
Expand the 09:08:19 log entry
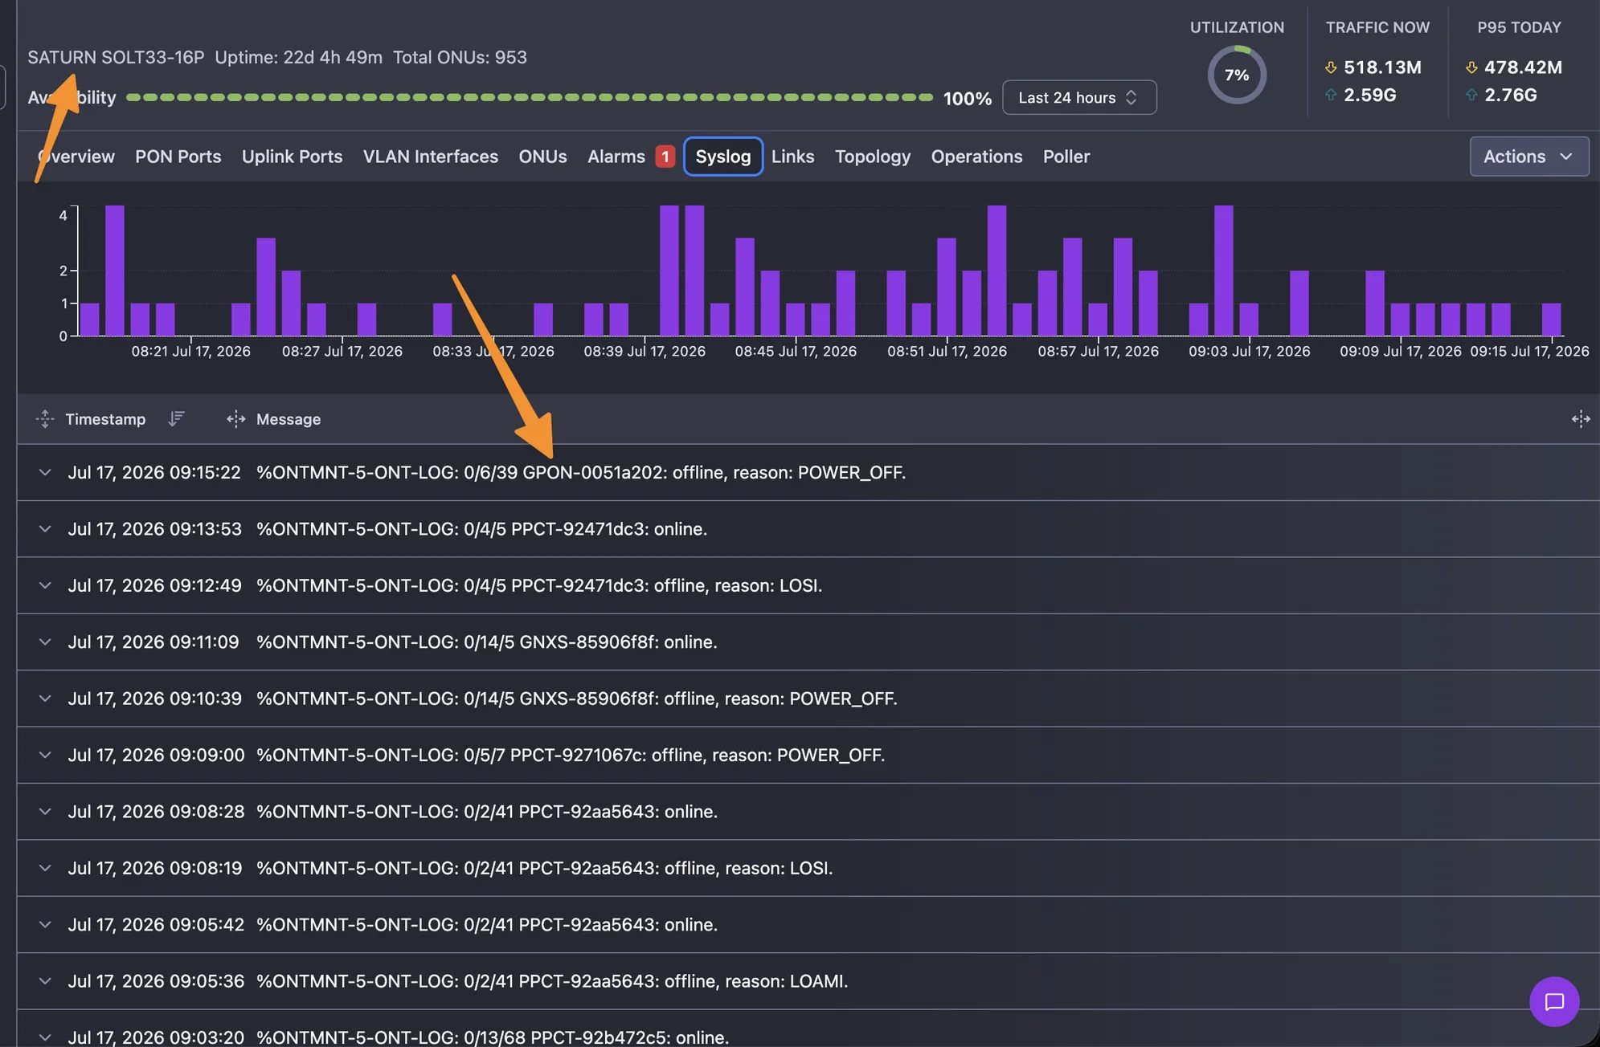45,868
